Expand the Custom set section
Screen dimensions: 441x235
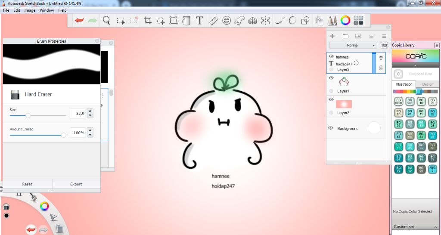415,227
